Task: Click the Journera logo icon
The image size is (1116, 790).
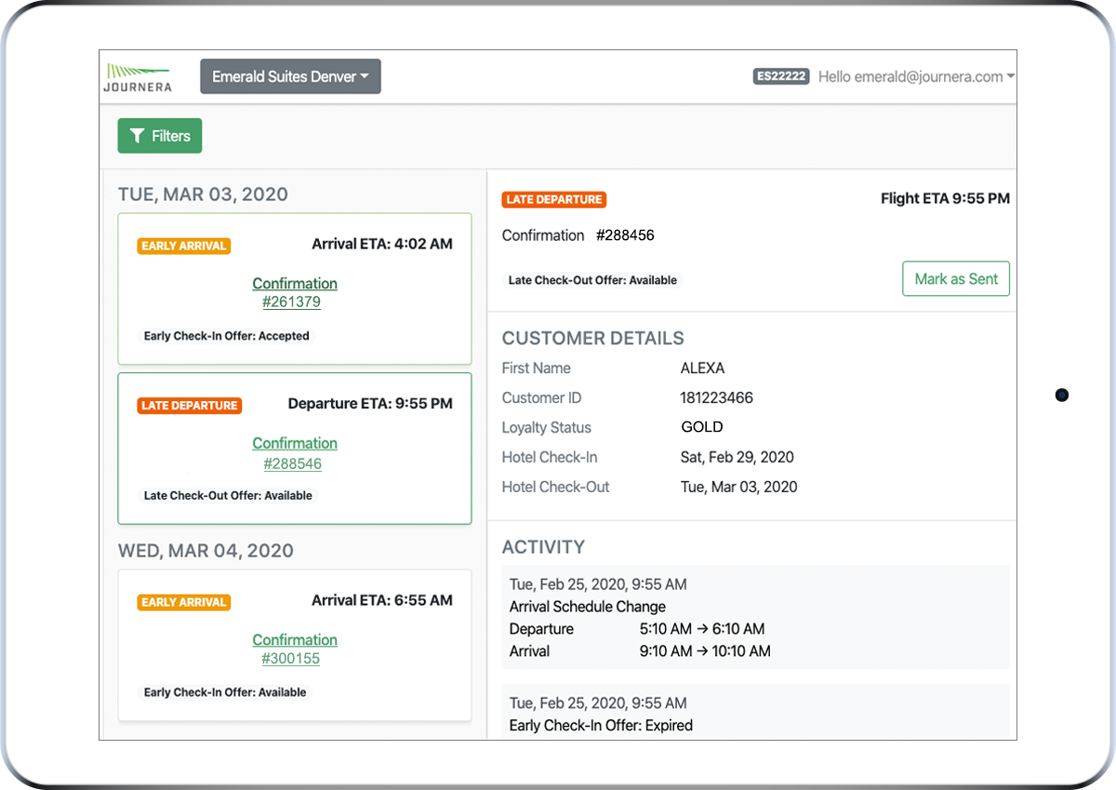Action: click(137, 70)
